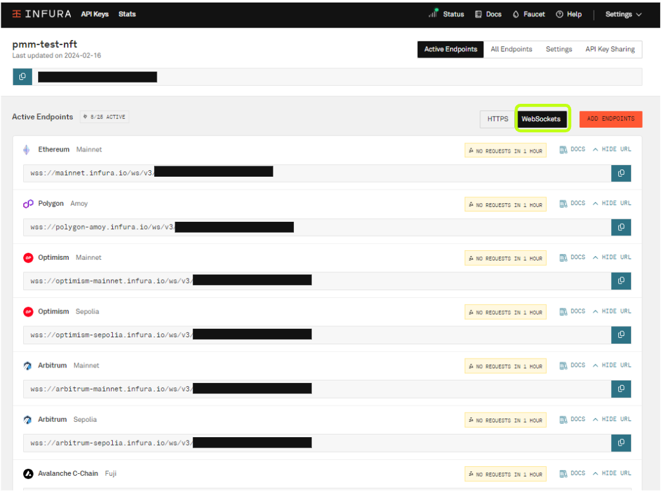Image resolution: width=662 pixels, height=492 pixels.
Task: Hide URL for Polygon Amoy
Action: 612,204
